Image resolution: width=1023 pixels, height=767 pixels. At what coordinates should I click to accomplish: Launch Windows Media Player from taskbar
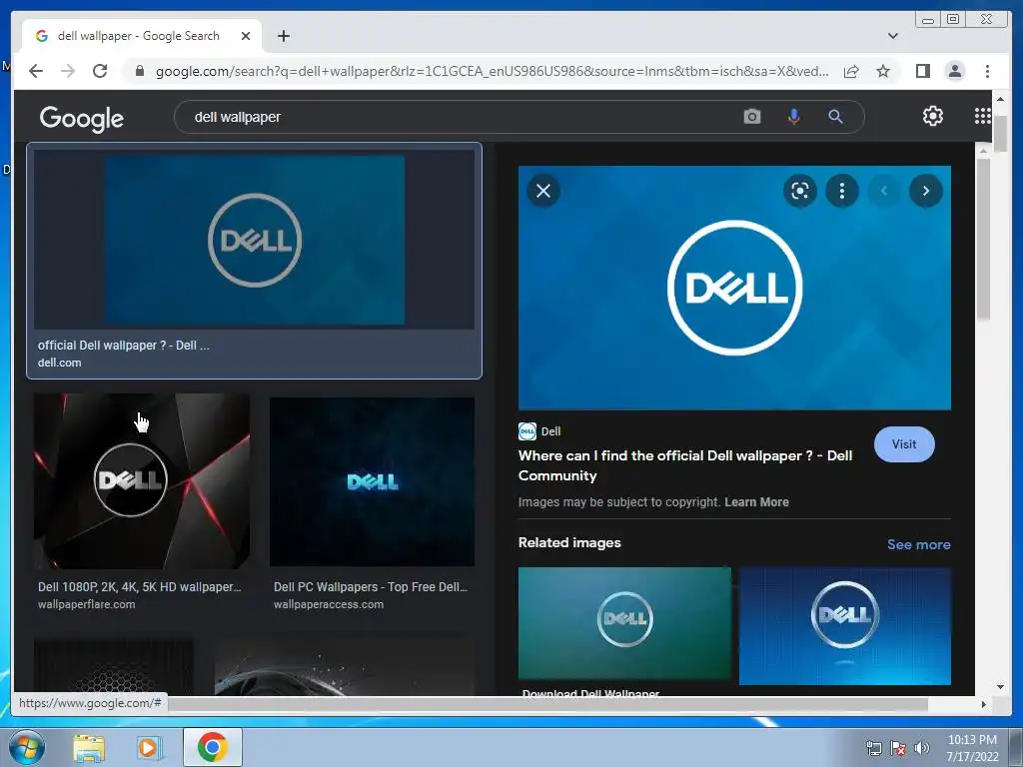pos(148,748)
